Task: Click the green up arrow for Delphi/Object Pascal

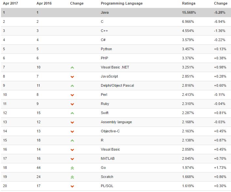Action: [x=72, y=86]
